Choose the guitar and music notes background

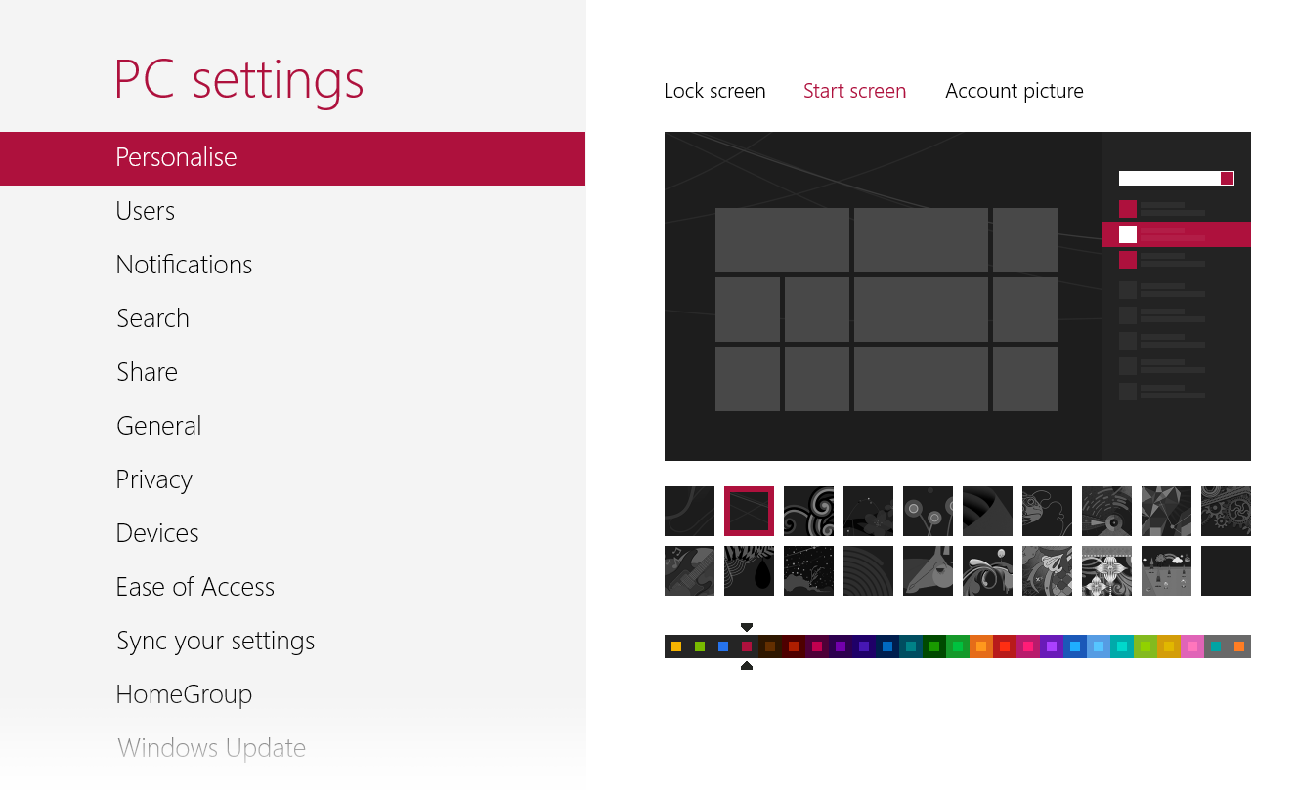pos(689,570)
